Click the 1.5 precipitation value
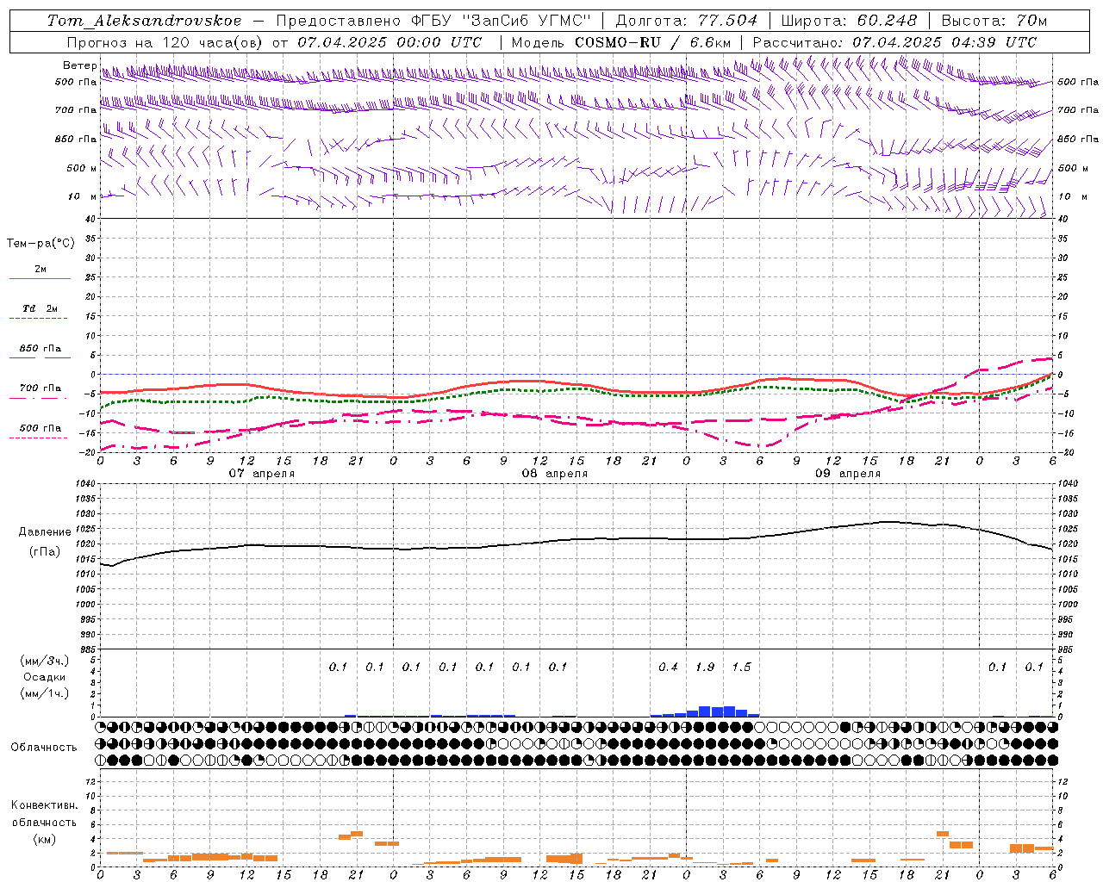Viewport: 1103px width, 882px height. (741, 667)
